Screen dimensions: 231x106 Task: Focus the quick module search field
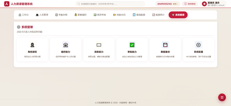[x=110, y=4]
